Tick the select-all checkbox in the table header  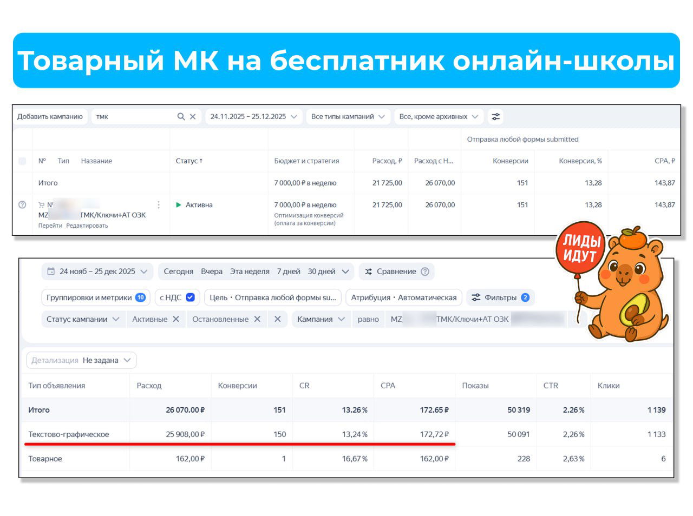tap(22, 161)
